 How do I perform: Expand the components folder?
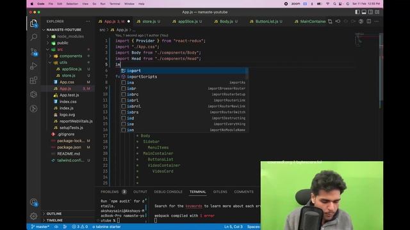[x=68, y=56]
